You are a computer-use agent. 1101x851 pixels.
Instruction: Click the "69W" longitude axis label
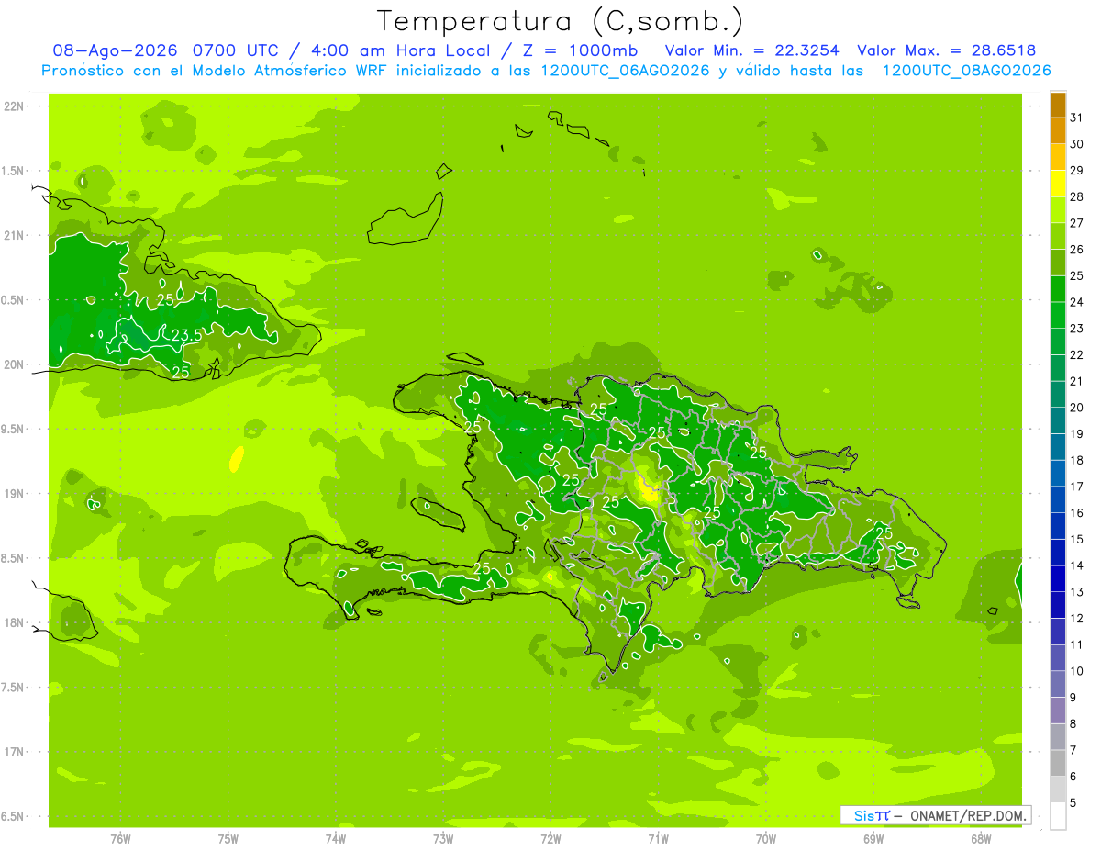tap(873, 839)
